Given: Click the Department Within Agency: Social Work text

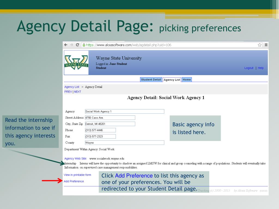Looking at the screenshot, I should coord(89,149).
